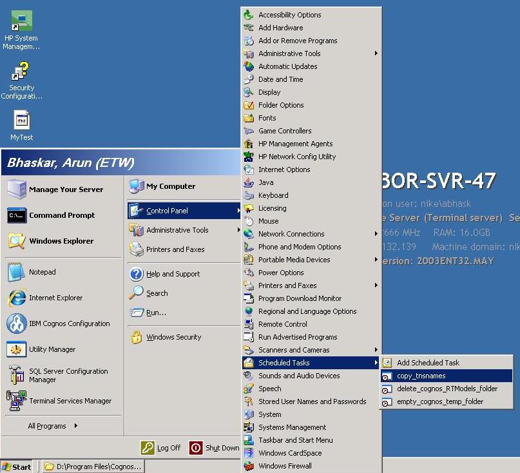Expand All Programs arrow

(x=76, y=425)
